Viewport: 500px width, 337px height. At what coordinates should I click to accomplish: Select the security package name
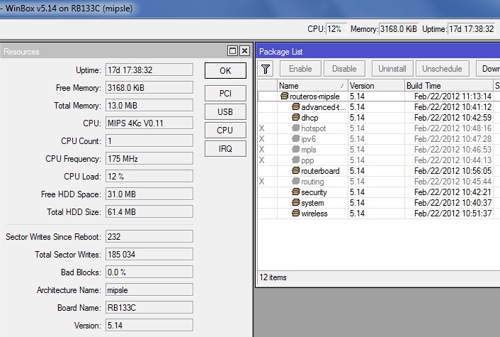click(x=314, y=192)
